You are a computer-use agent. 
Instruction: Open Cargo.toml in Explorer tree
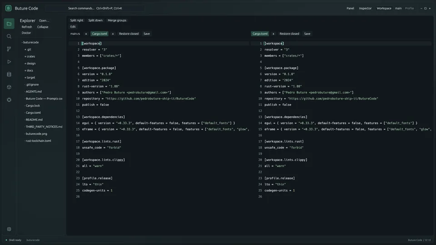pyautogui.click(x=33, y=113)
